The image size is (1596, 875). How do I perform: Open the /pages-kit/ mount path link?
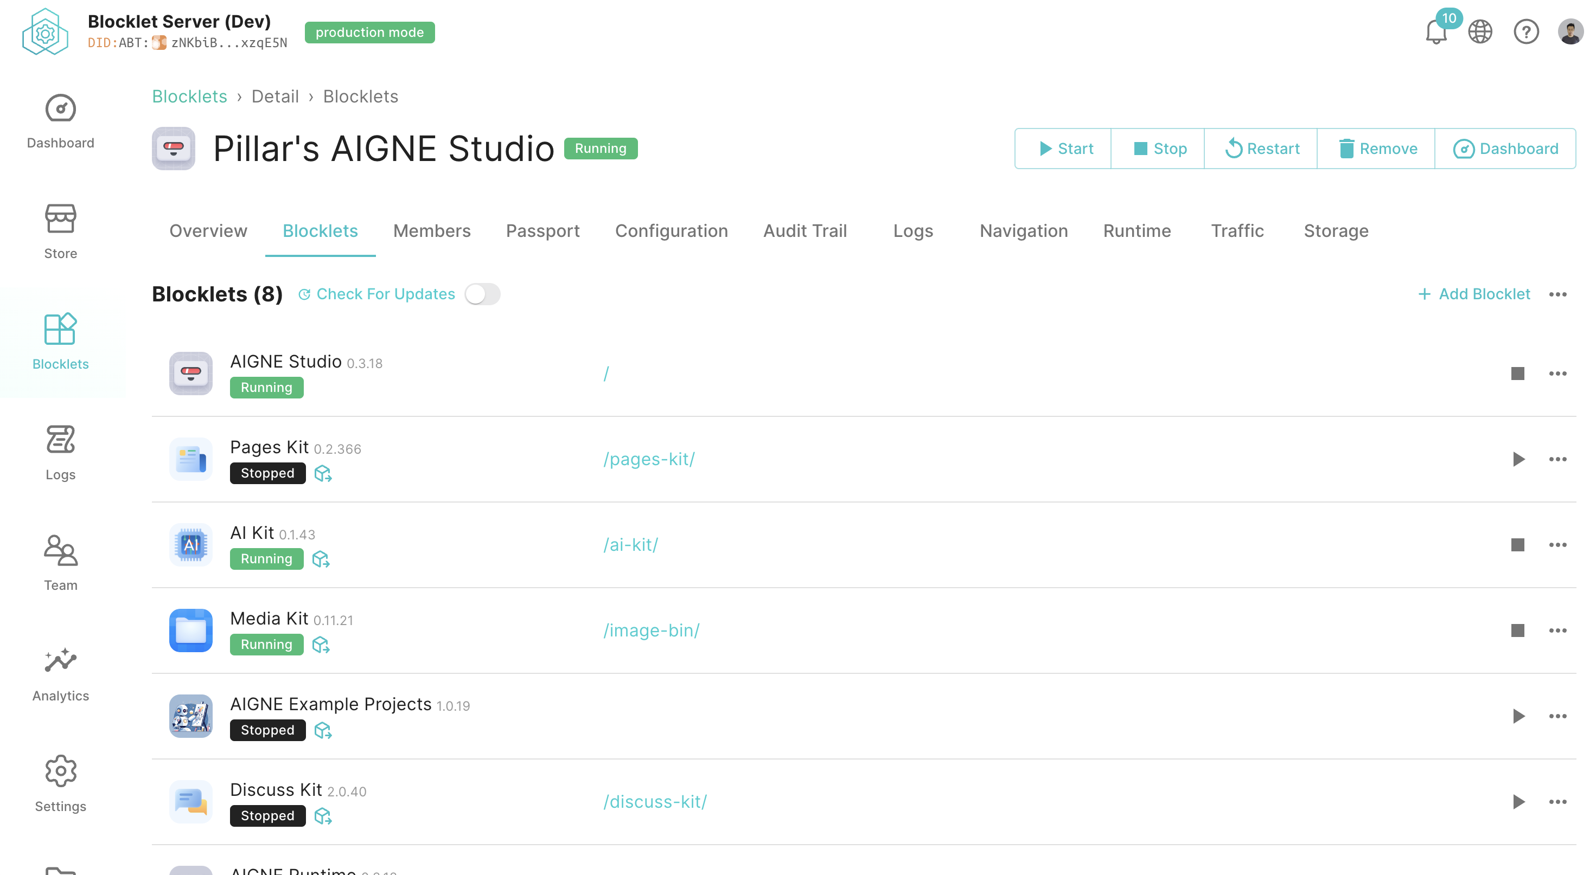(649, 459)
